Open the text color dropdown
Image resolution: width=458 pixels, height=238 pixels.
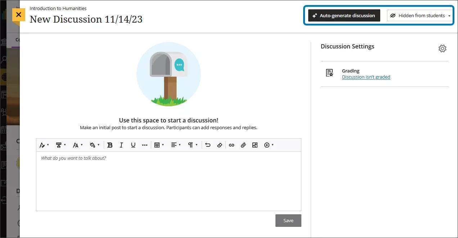point(43,145)
